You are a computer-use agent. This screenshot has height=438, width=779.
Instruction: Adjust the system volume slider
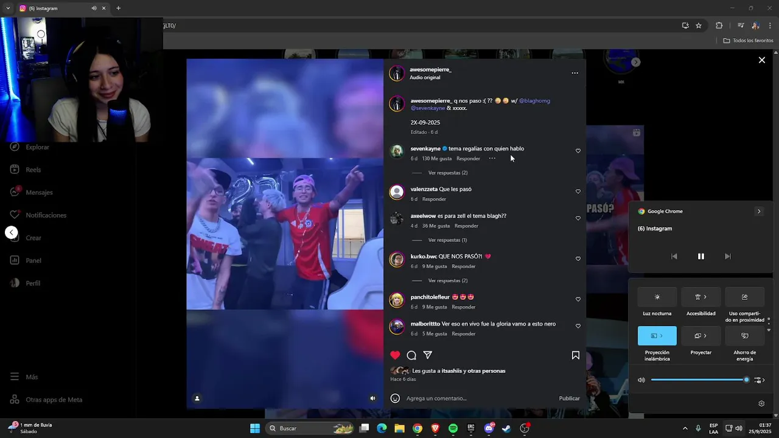click(x=699, y=380)
